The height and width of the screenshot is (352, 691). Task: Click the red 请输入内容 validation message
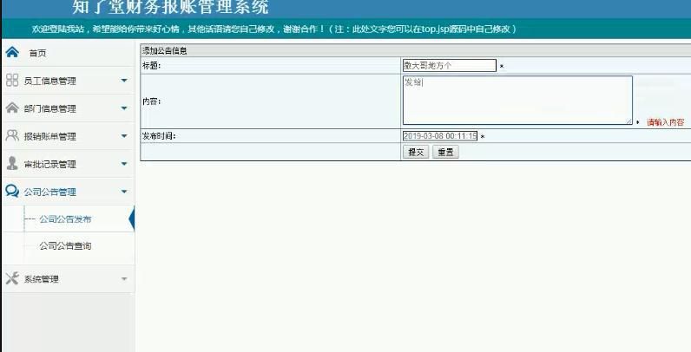coord(666,122)
